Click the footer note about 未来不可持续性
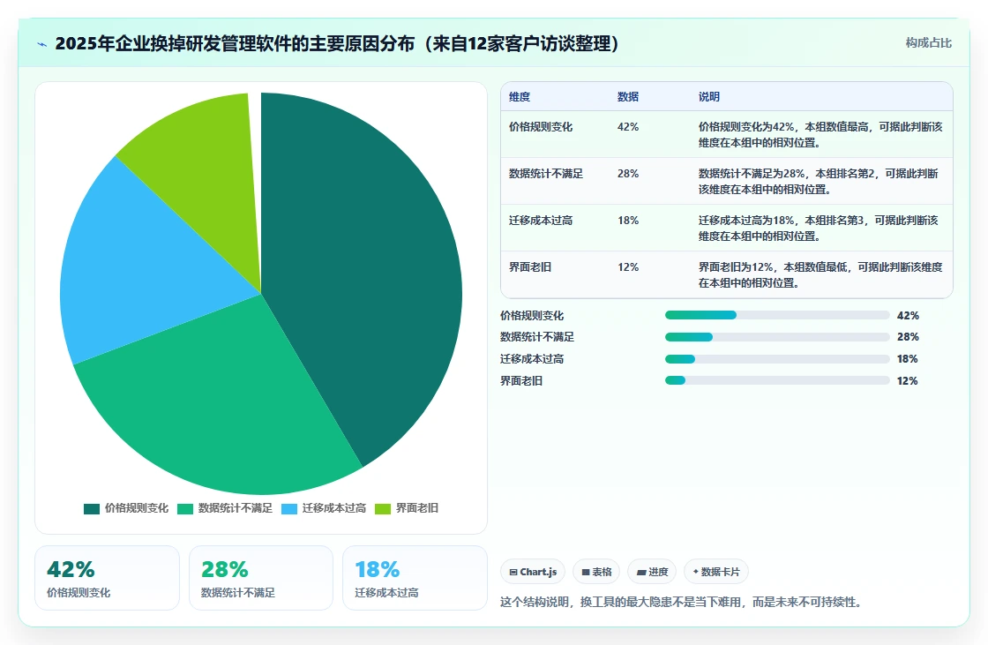 [x=680, y=602]
